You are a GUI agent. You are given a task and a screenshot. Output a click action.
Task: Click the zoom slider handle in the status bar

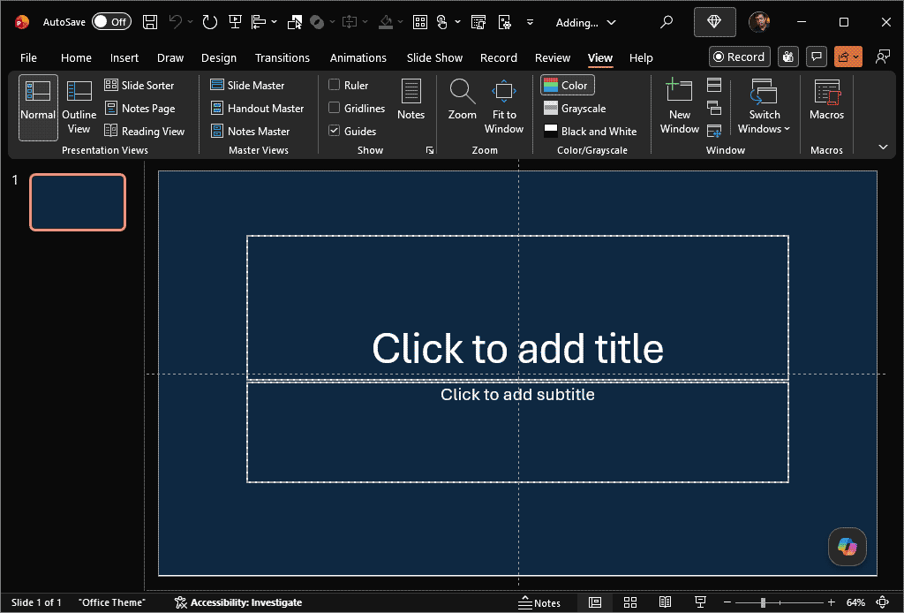pos(763,602)
